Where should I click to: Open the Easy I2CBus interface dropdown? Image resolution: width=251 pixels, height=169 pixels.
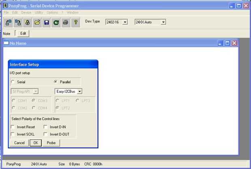pos(79,91)
